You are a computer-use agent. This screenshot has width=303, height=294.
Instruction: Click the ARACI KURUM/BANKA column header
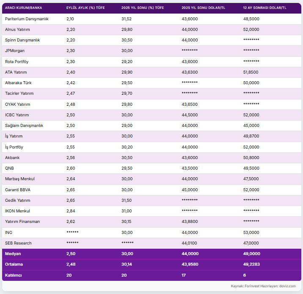[23, 8]
